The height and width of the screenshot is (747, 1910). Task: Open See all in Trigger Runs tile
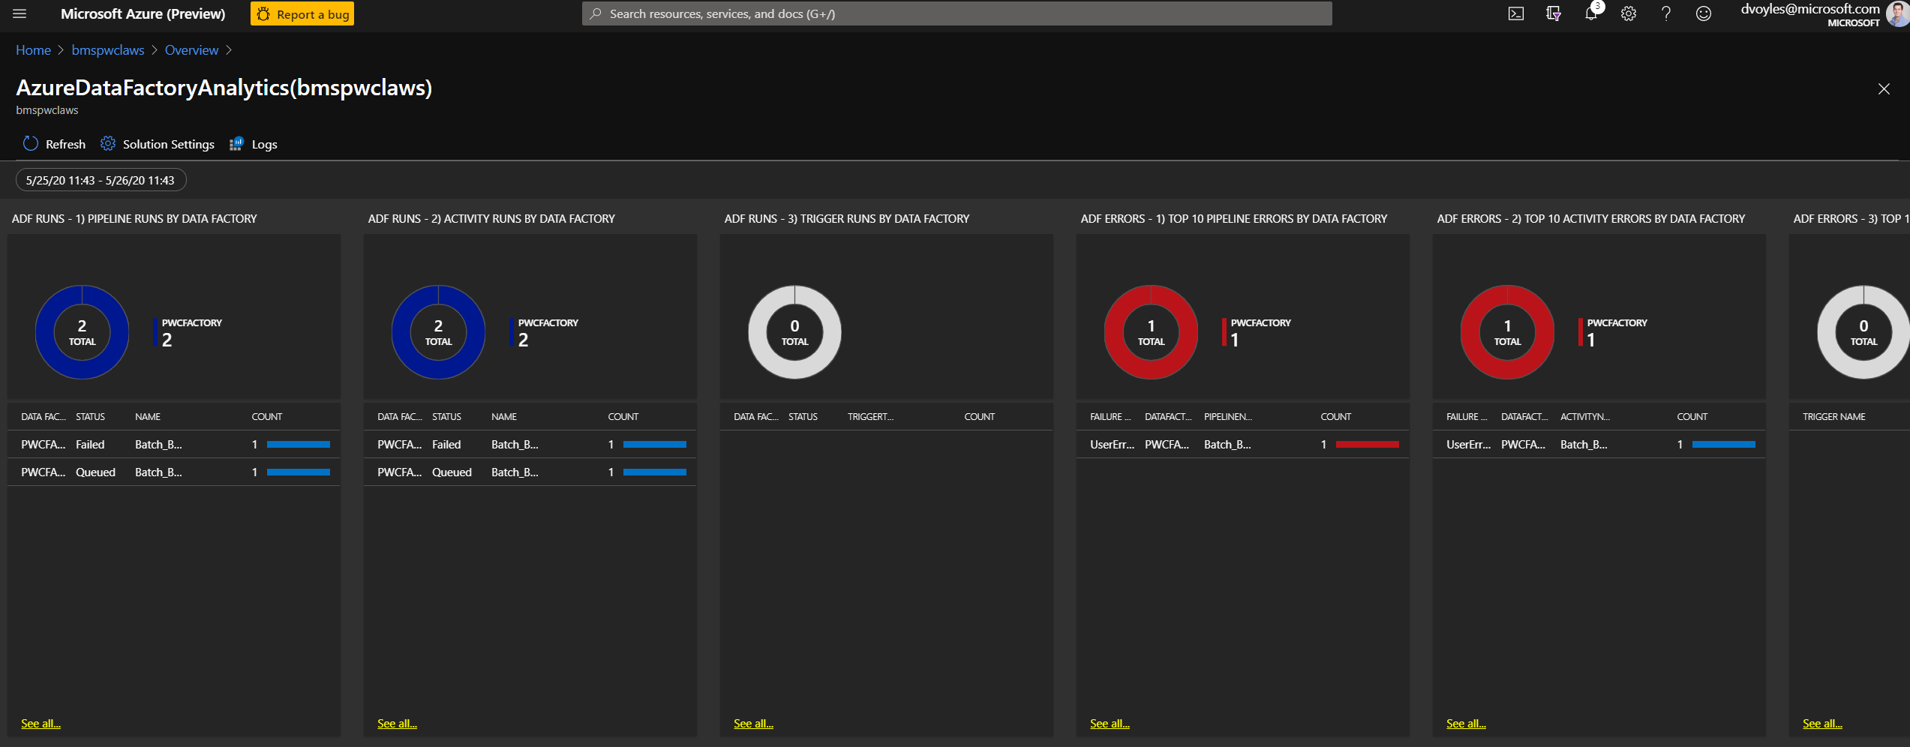click(x=753, y=723)
